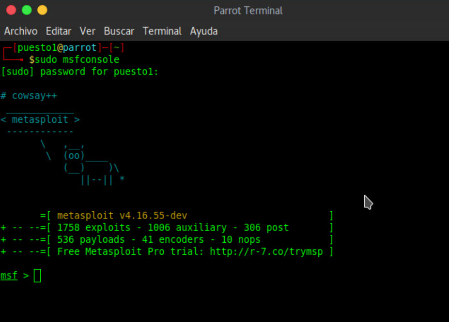This screenshot has height=322, width=449.
Task: Close the window with the red button
Action: [11, 10]
